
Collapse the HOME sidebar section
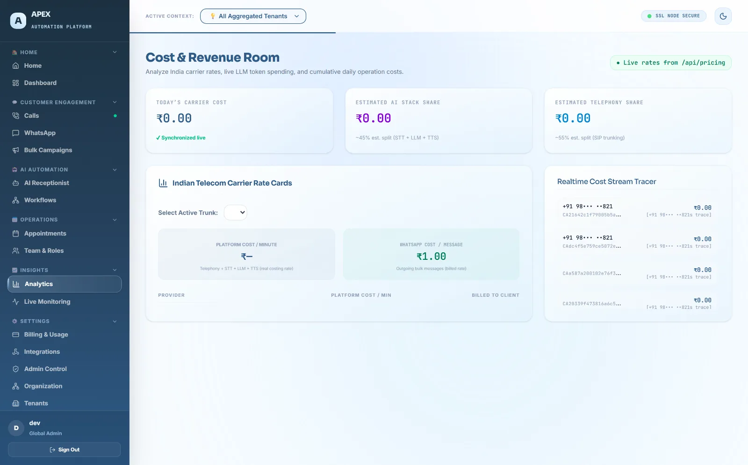point(115,52)
